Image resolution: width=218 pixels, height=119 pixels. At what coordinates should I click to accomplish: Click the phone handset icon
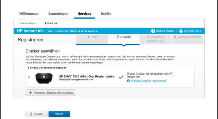point(181,31)
